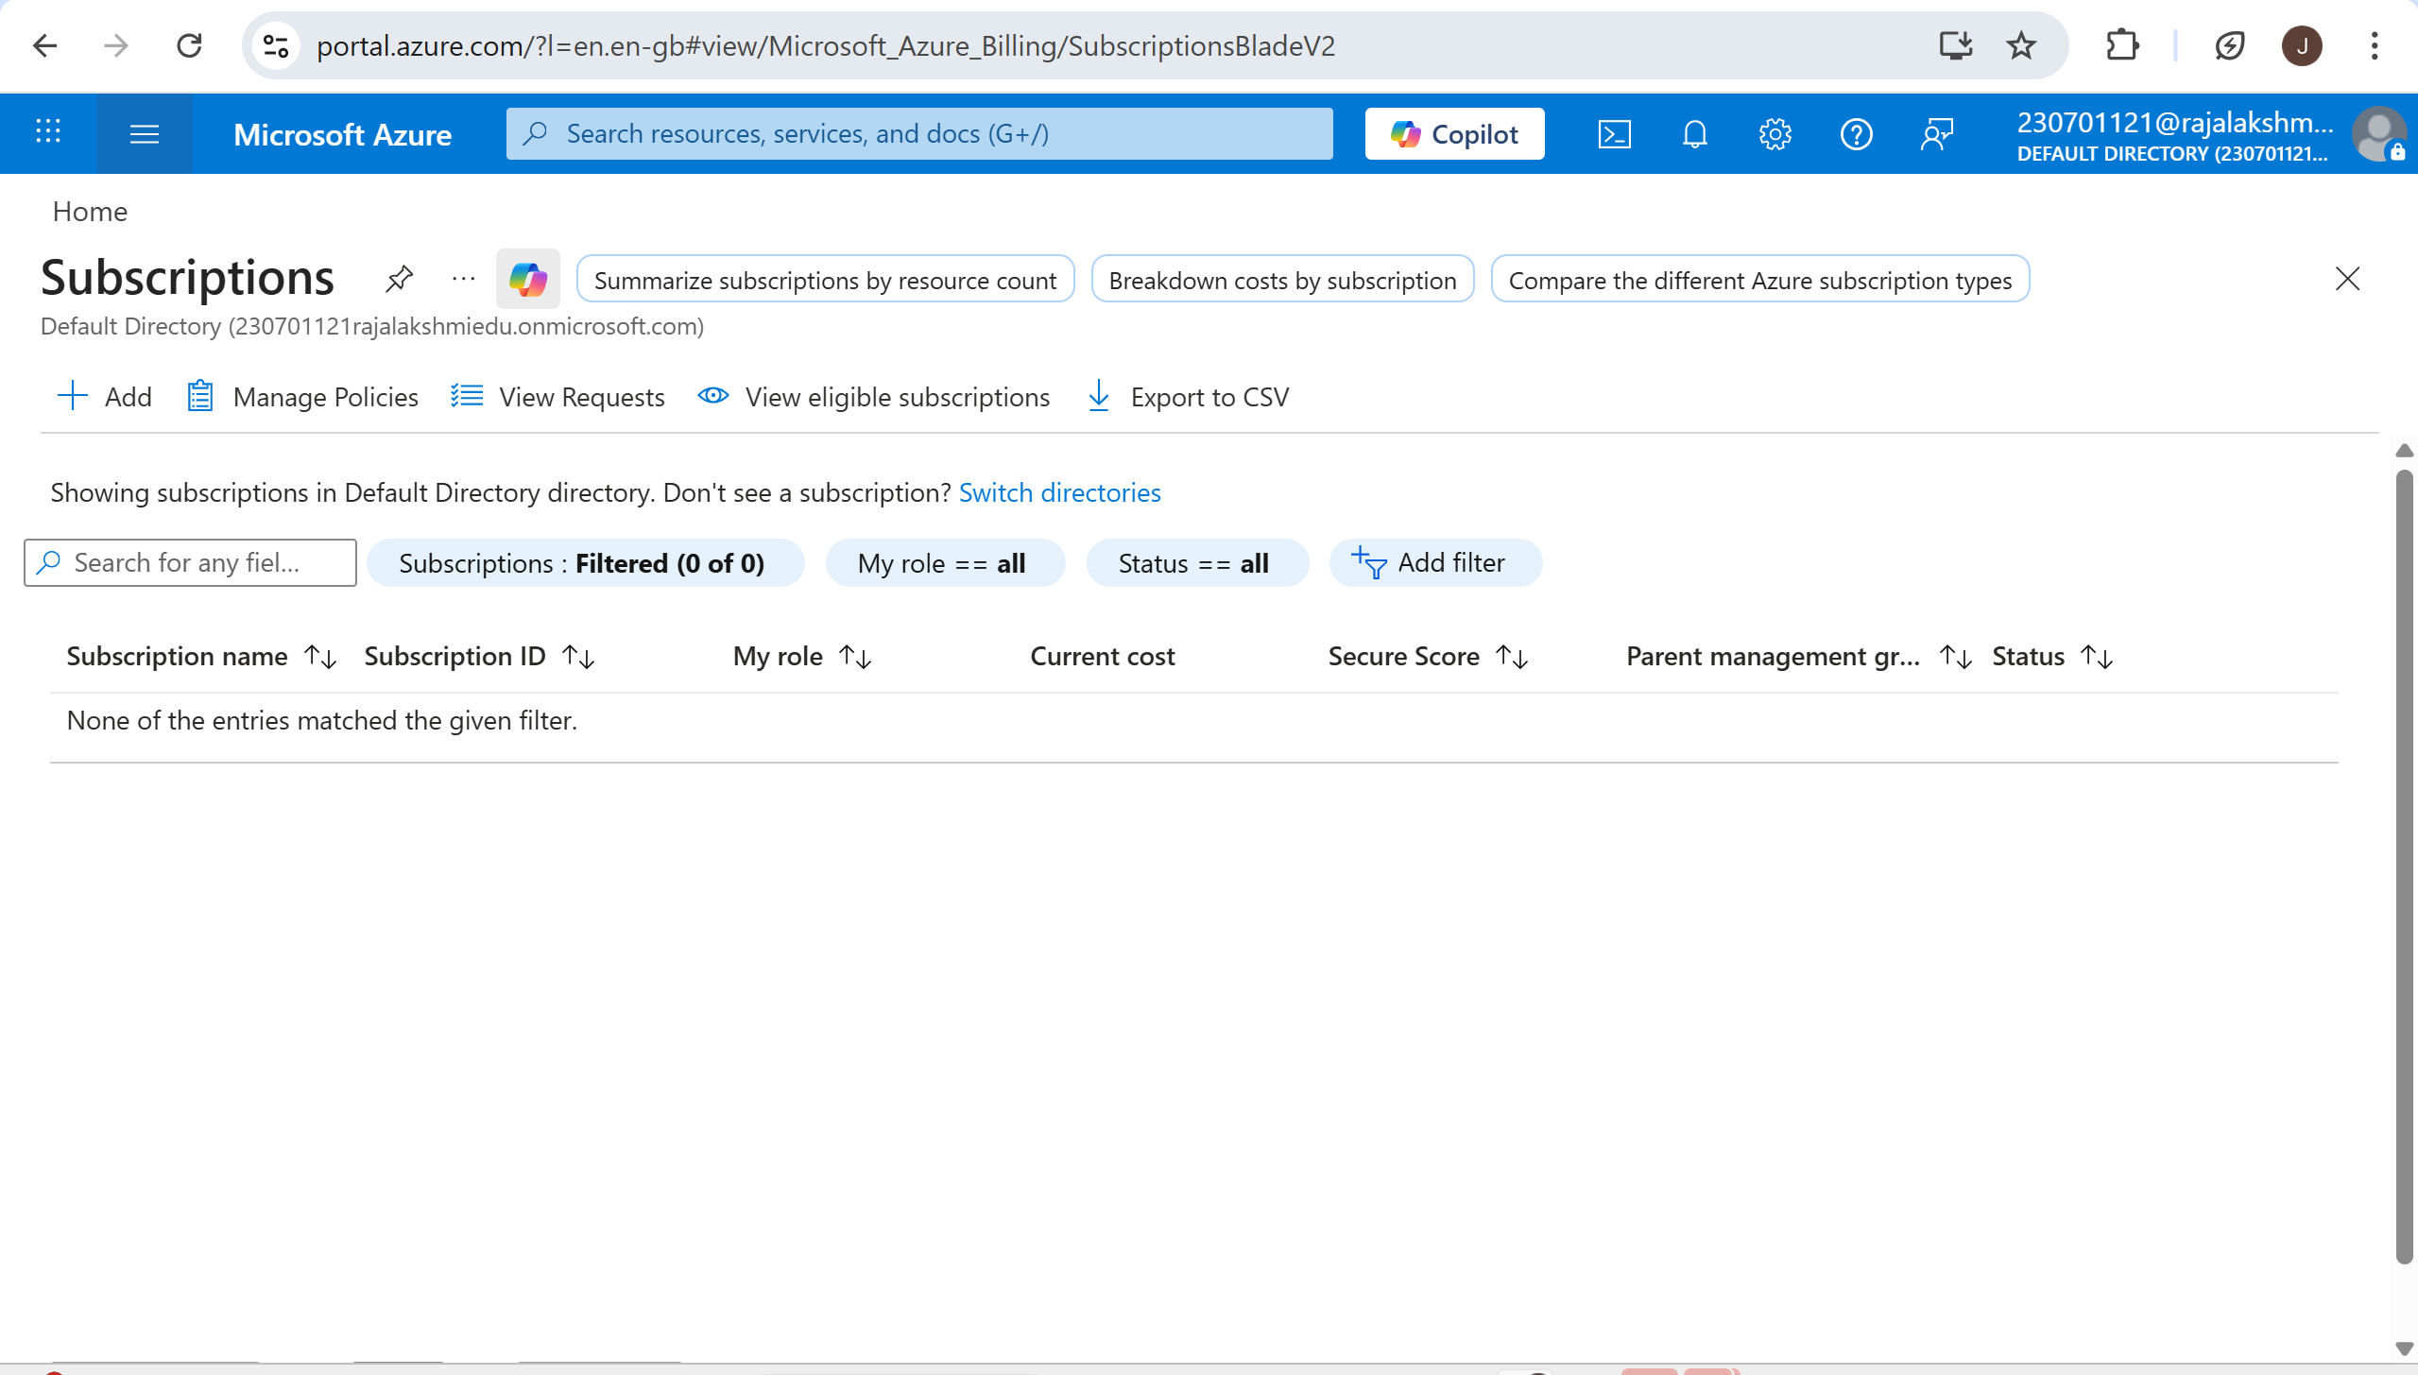This screenshot has height=1375, width=2418.
Task: Focus the Search resources, services, and docs box
Action: point(919,133)
